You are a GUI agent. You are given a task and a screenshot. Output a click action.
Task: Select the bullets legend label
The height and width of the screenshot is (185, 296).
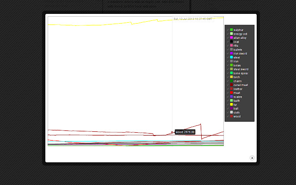[238, 49]
